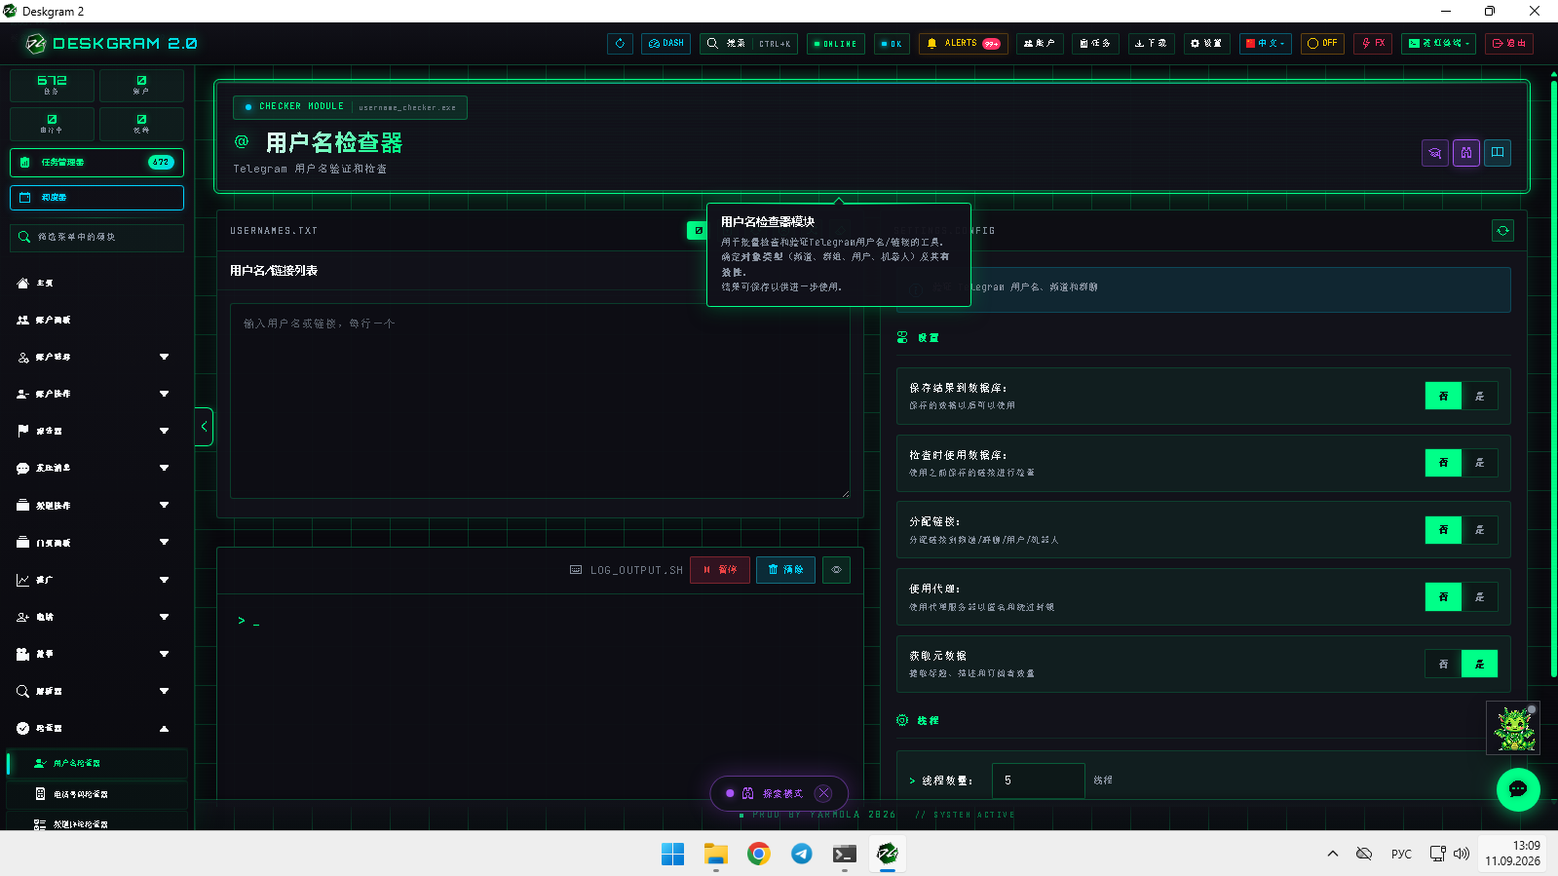The width and height of the screenshot is (1558, 876).
Task: Click the purple graduation cap icon in header
Action: pos(1435,153)
